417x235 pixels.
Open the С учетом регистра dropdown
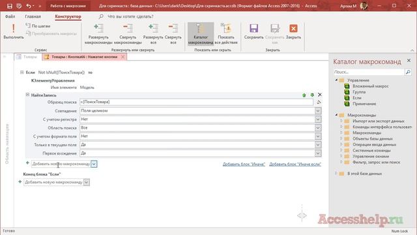[318, 119]
